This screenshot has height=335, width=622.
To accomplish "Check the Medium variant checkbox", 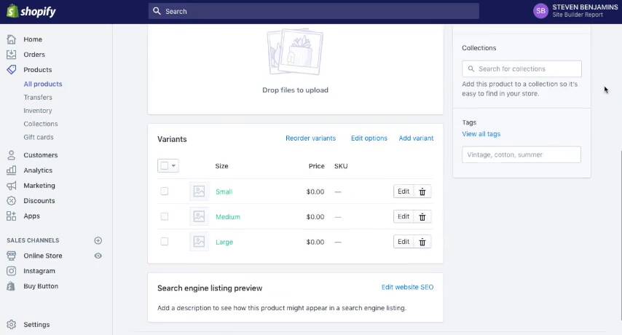I will 164,216.
